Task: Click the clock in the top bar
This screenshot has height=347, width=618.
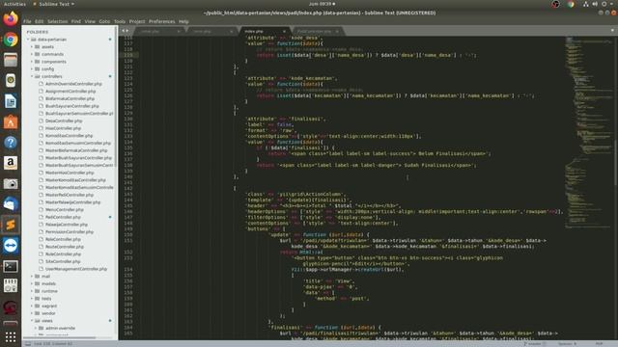Action: pos(321,4)
